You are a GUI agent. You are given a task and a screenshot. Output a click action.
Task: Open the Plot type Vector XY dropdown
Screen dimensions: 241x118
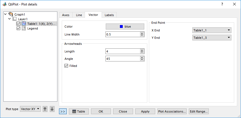[30, 109]
